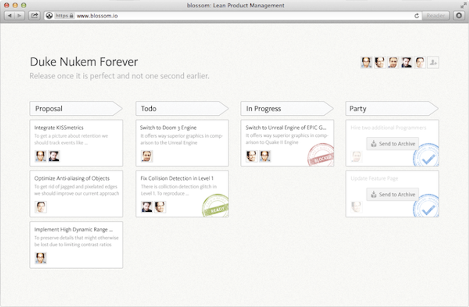Click first avatar on Integrate KISSmetrics card

click(x=41, y=156)
